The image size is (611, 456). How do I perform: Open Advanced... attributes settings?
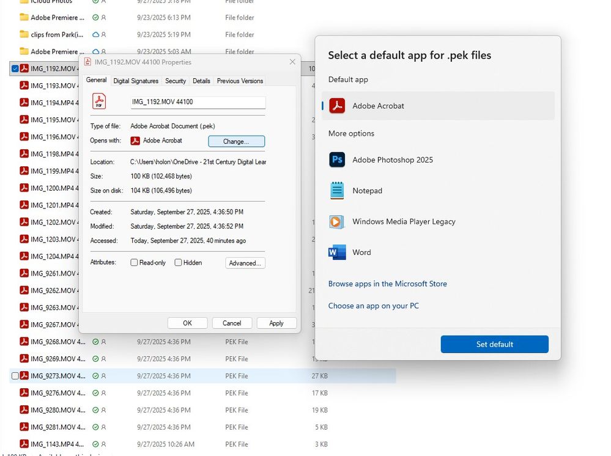(x=245, y=263)
